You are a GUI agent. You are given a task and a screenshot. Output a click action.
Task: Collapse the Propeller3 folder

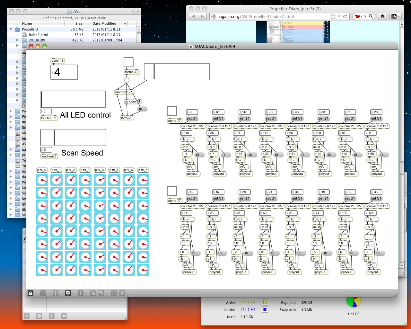point(11,29)
